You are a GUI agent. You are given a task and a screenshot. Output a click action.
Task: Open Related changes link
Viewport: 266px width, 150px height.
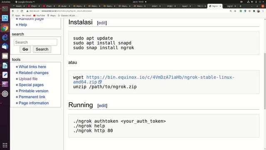[34, 73]
